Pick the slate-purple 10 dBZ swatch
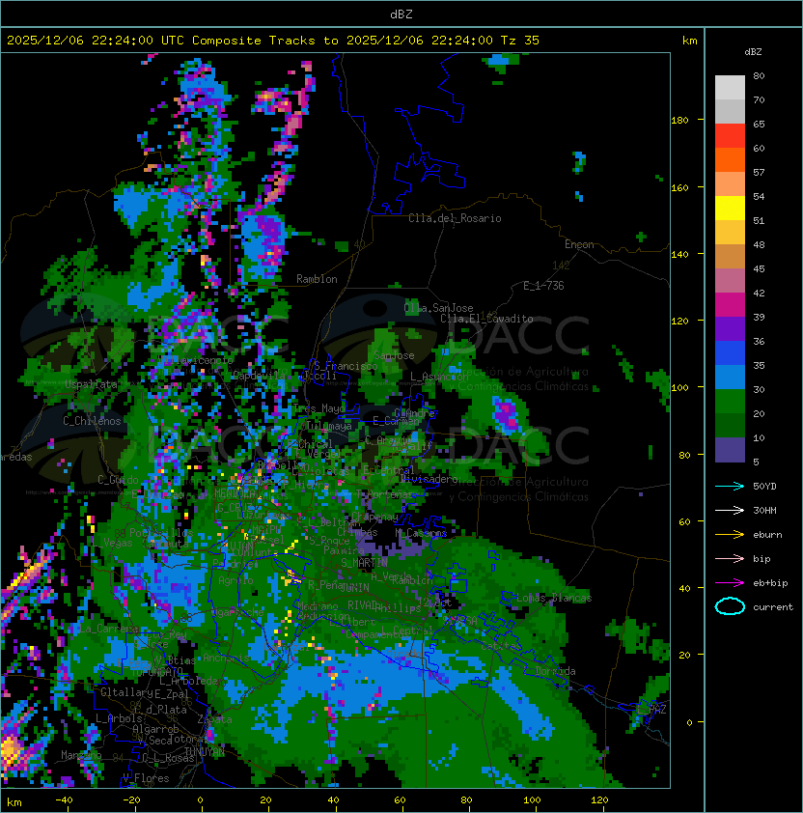 click(x=730, y=450)
